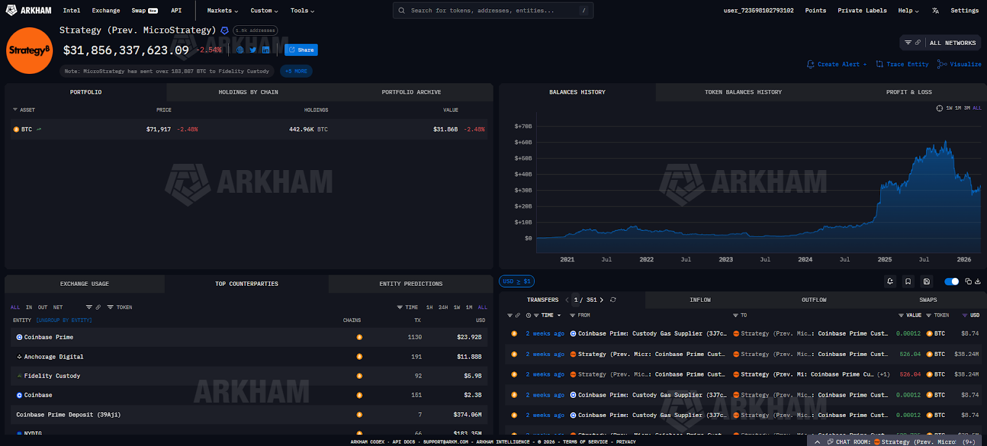Click the BTC price chart icon
The image size is (987, 446).
pyautogui.click(x=39, y=129)
